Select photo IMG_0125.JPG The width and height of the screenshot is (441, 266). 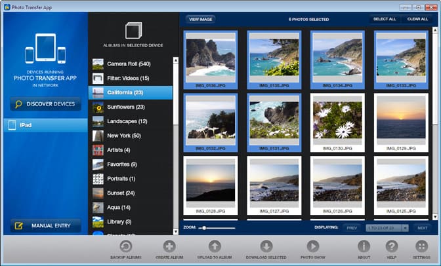point(401,185)
